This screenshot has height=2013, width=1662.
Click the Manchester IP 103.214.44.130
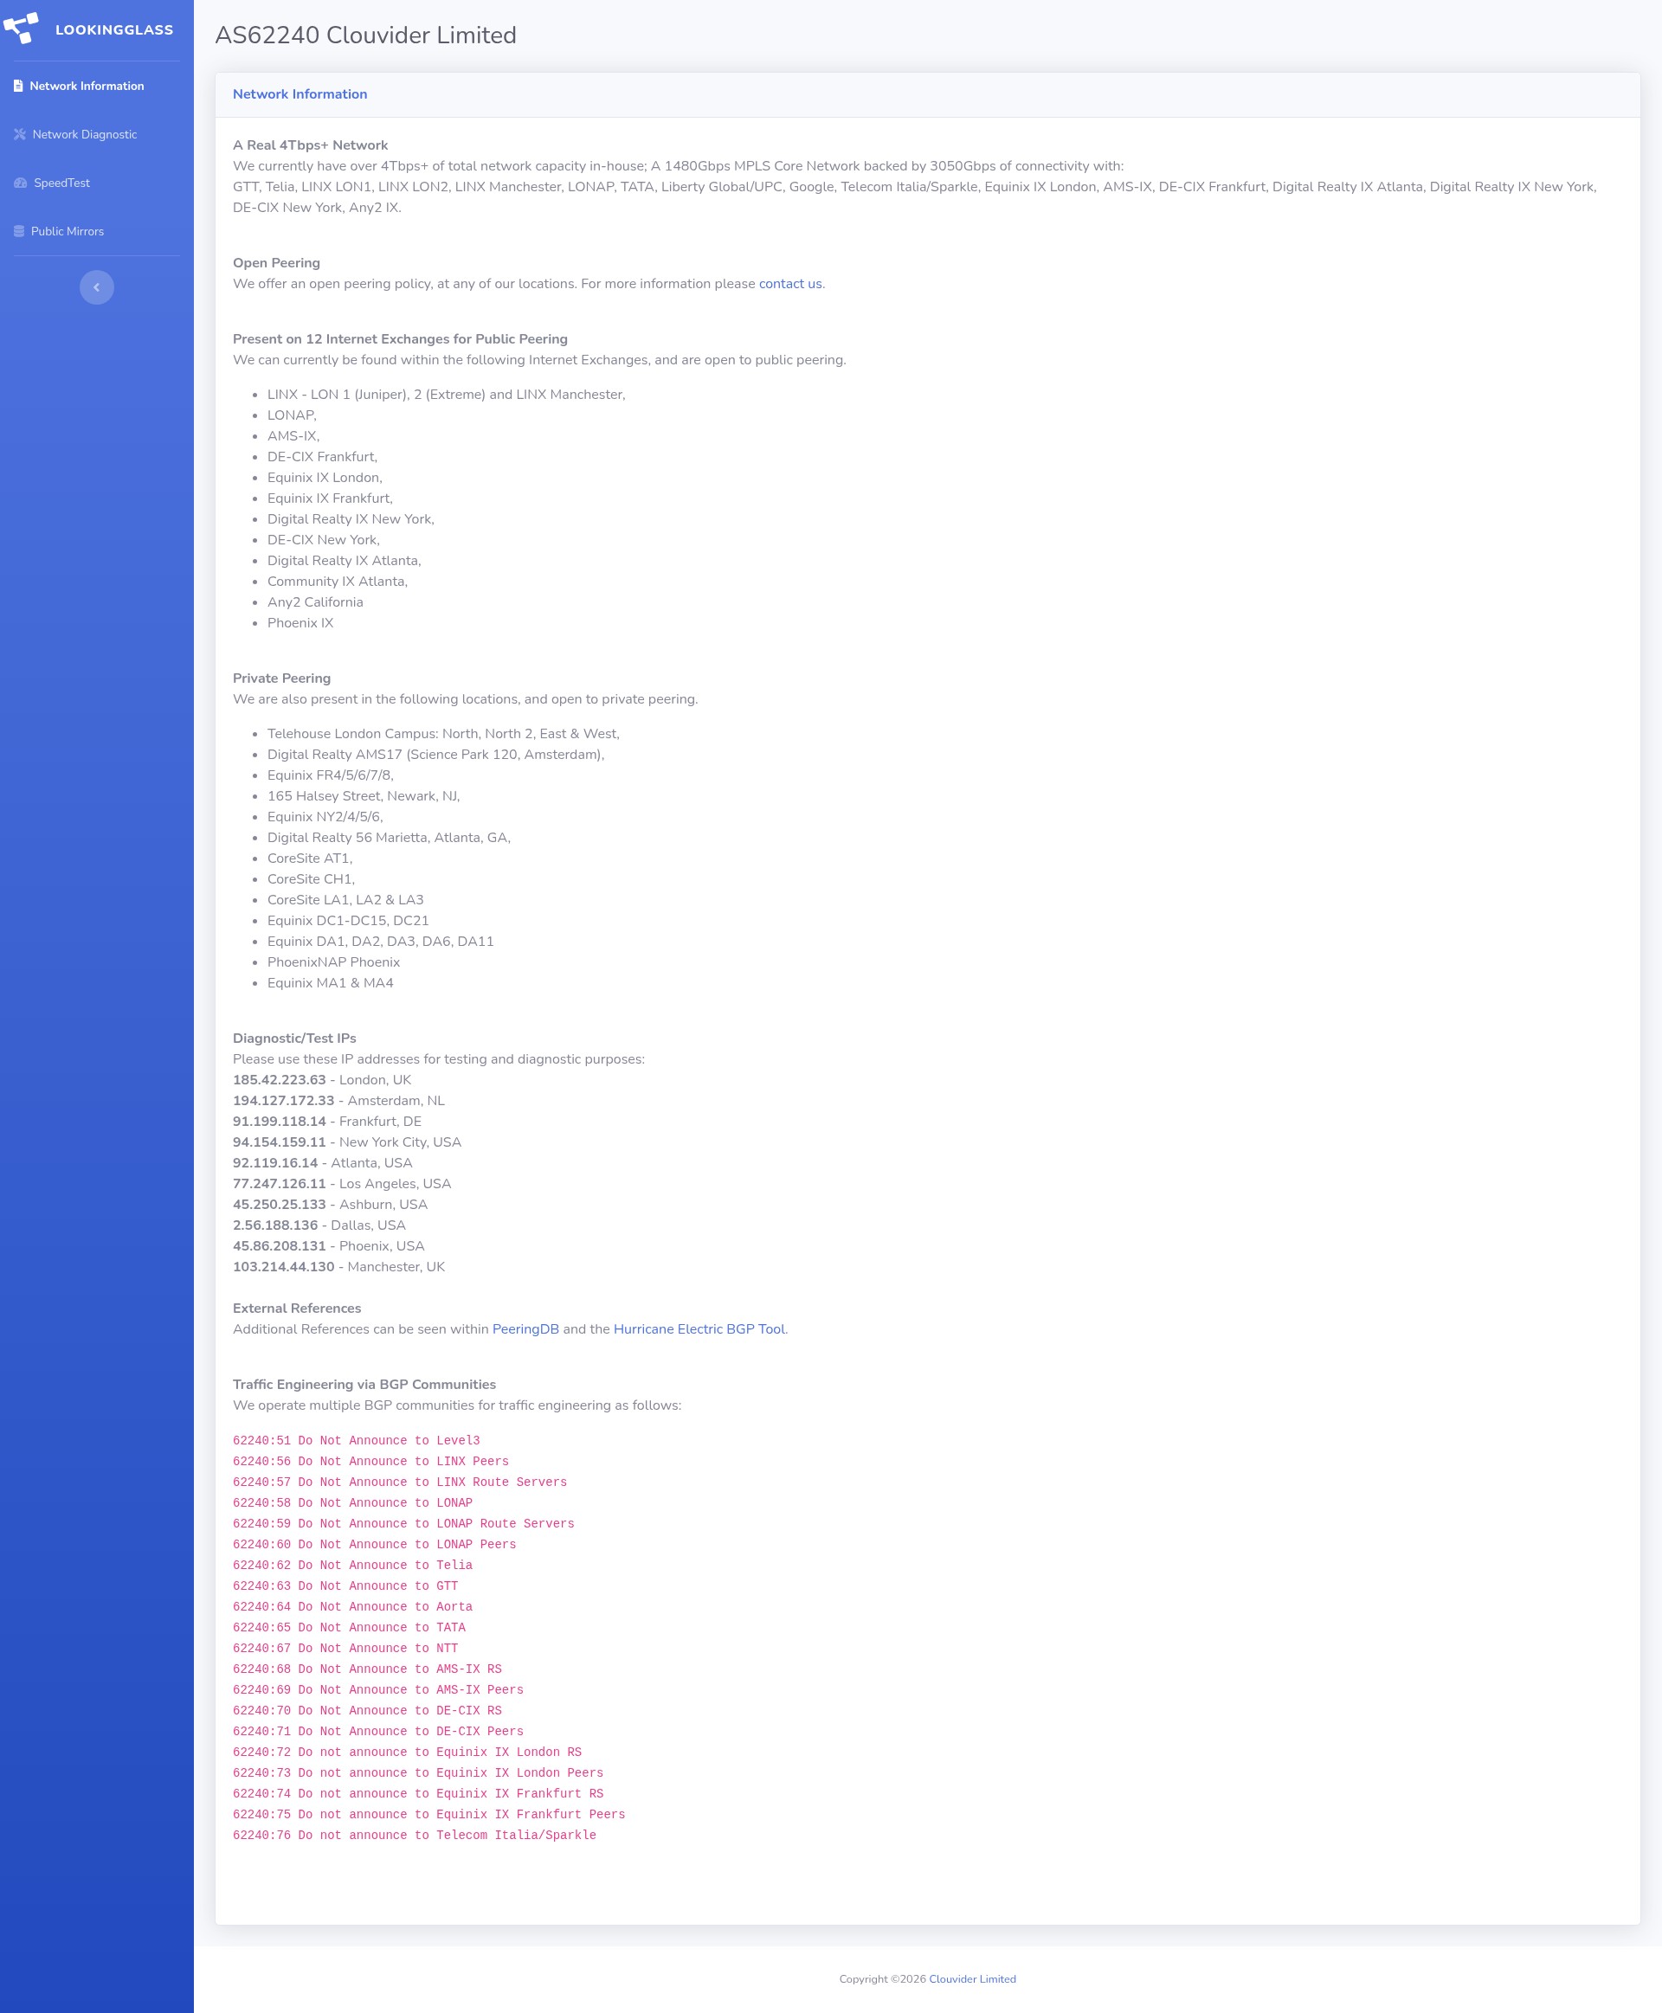[283, 1267]
